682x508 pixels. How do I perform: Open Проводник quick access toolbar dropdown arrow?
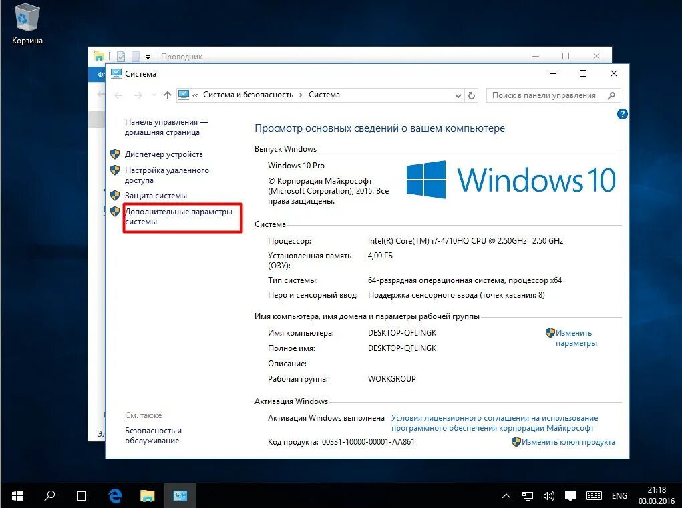pyautogui.click(x=148, y=57)
